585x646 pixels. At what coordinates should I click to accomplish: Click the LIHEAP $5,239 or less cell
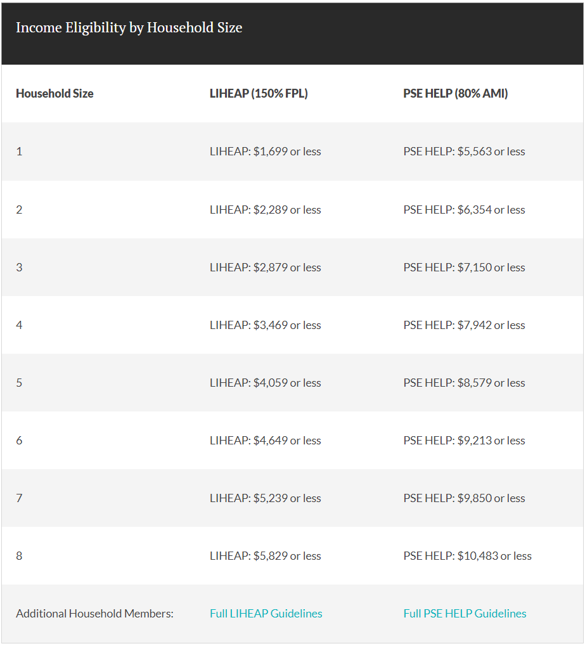tap(266, 498)
